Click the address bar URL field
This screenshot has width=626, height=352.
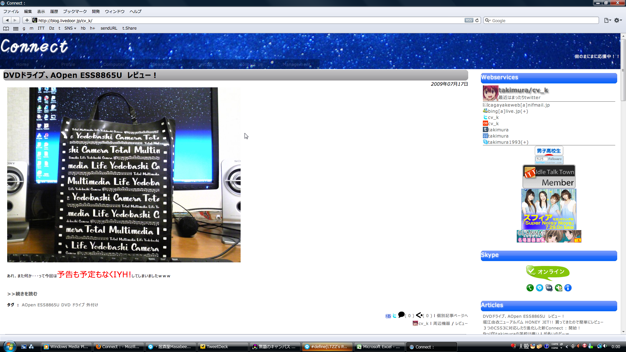tap(248, 20)
